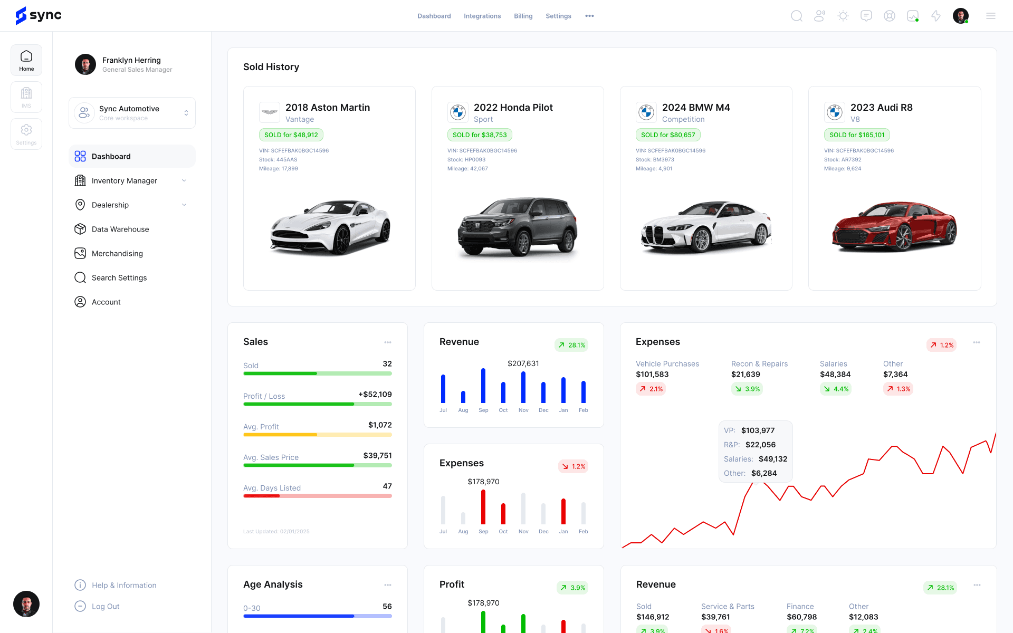Select the Settings rail icon
This screenshot has height=633, width=1013.
pyautogui.click(x=26, y=134)
